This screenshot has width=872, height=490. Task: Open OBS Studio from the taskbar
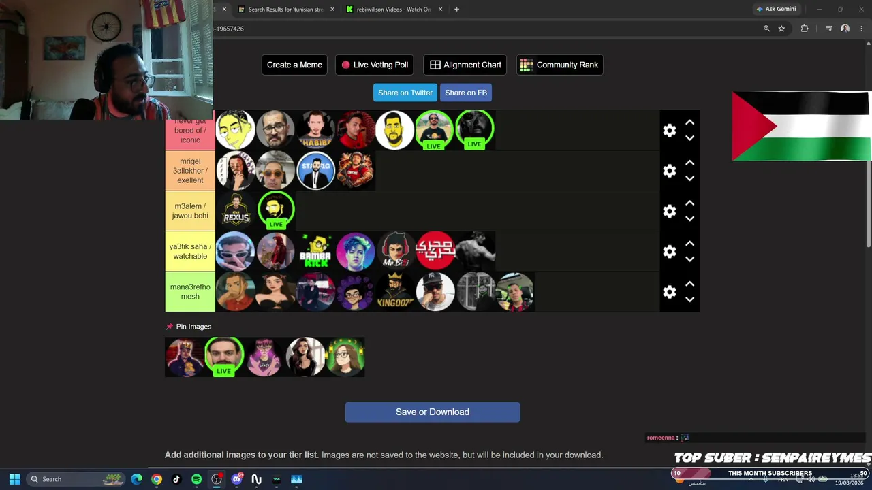click(x=217, y=479)
